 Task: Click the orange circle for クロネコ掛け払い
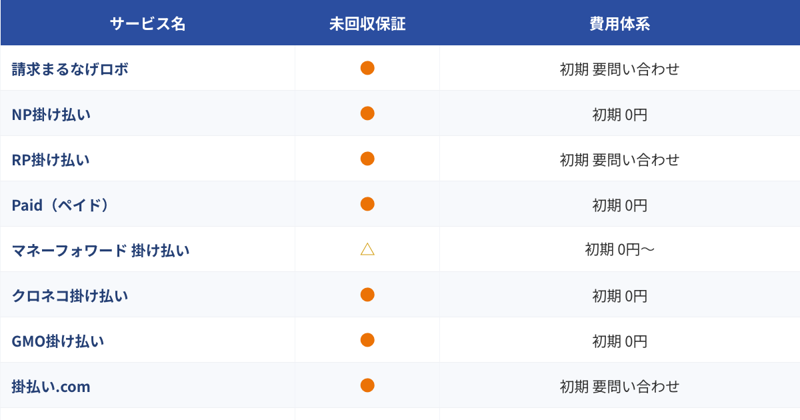click(367, 295)
